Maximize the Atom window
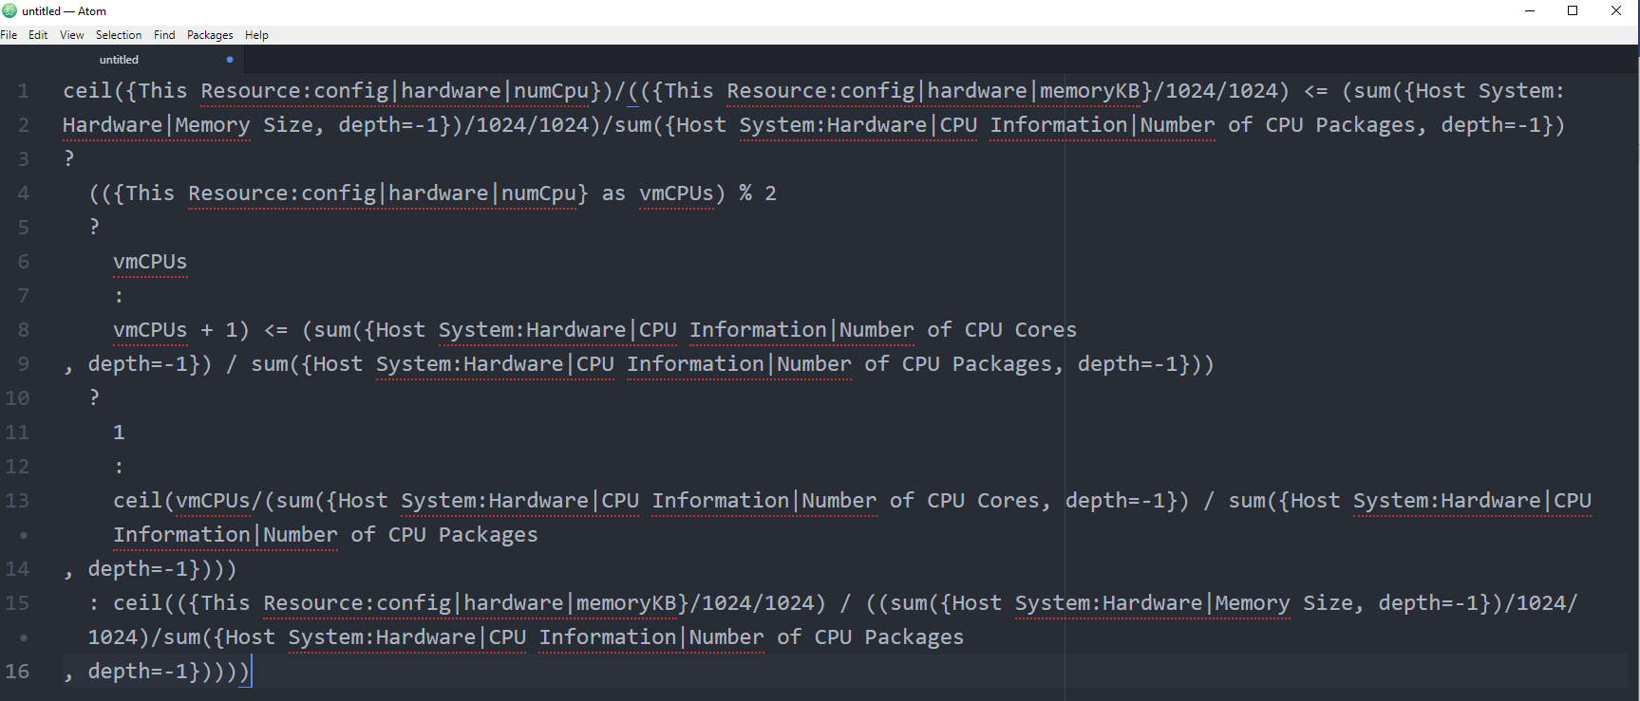Screen dimensions: 1640x701 click(1573, 10)
